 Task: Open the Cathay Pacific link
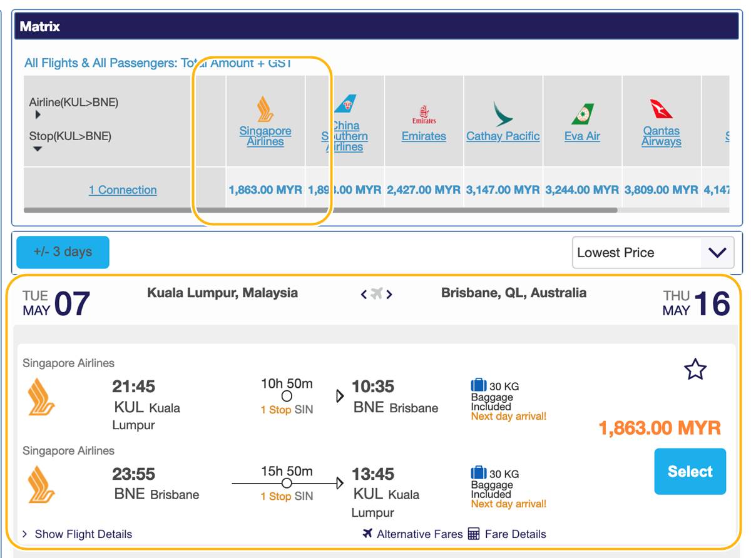tap(503, 136)
